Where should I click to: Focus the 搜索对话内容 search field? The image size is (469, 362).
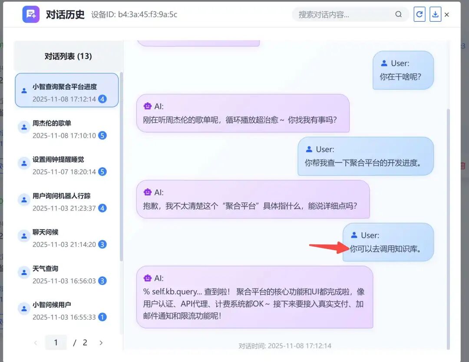(350, 14)
